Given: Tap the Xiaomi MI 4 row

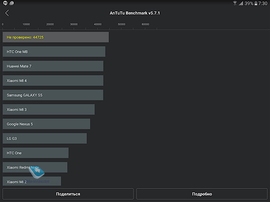Looking at the screenshot, I should [53, 80].
